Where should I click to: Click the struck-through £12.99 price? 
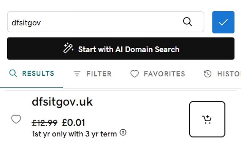(44, 123)
